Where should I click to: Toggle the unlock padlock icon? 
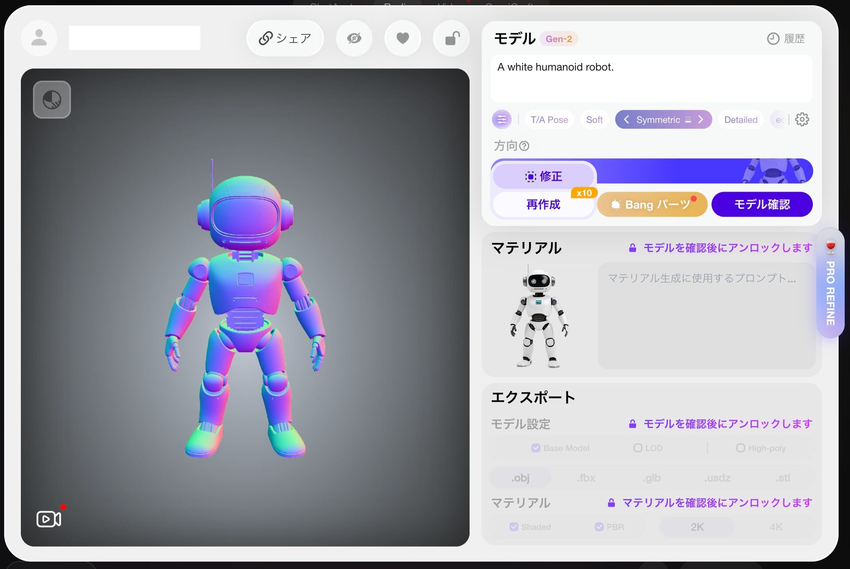pos(451,39)
